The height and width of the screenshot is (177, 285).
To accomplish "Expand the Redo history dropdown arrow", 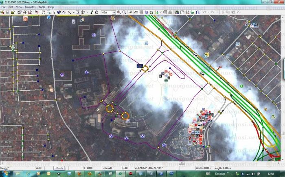I will [216, 12].
